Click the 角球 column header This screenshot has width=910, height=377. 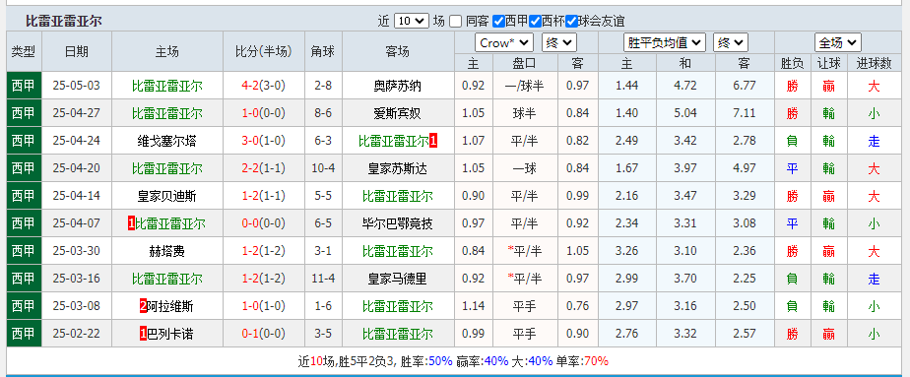click(x=323, y=51)
